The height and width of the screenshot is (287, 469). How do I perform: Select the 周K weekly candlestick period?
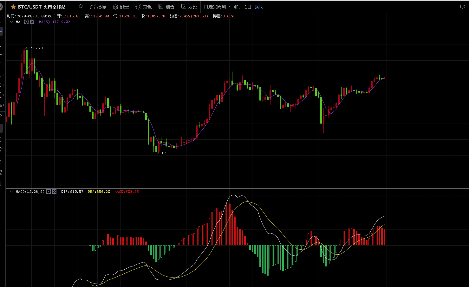pyautogui.click(x=259, y=7)
